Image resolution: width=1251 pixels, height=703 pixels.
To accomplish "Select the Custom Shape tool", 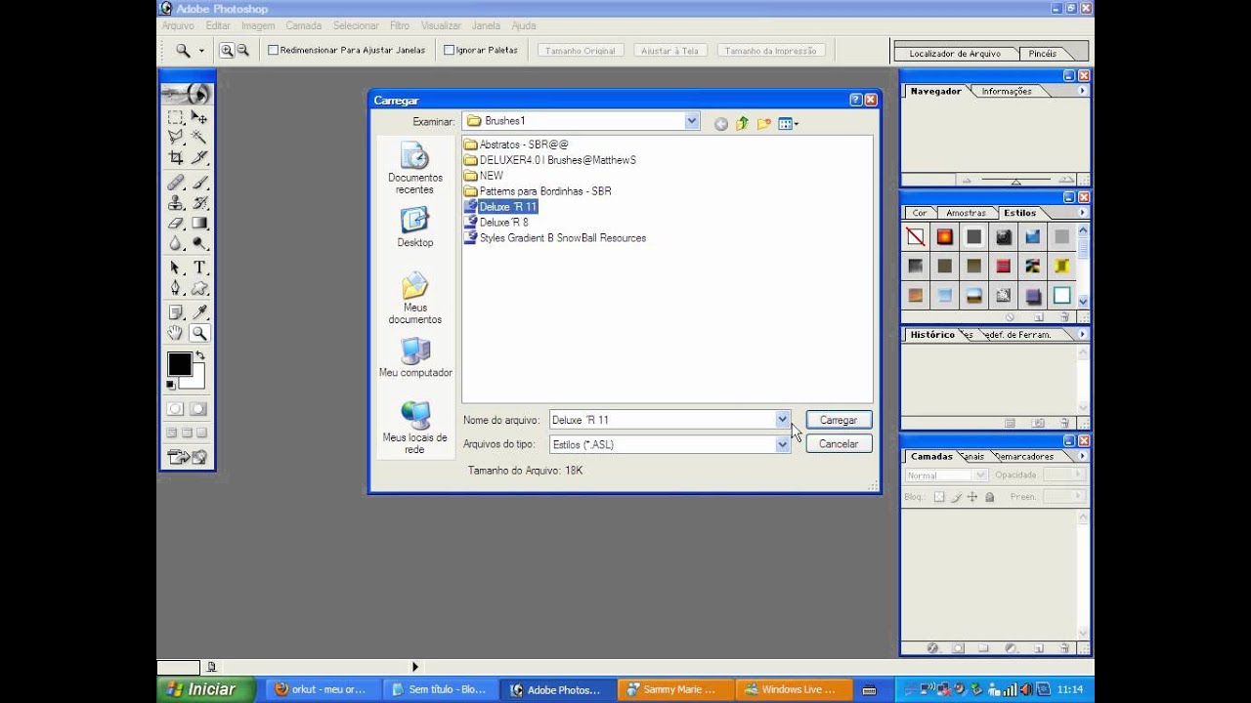I will pyautogui.click(x=199, y=288).
